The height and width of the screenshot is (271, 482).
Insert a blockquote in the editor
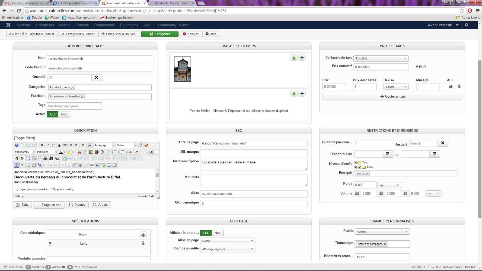click(90, 146)
